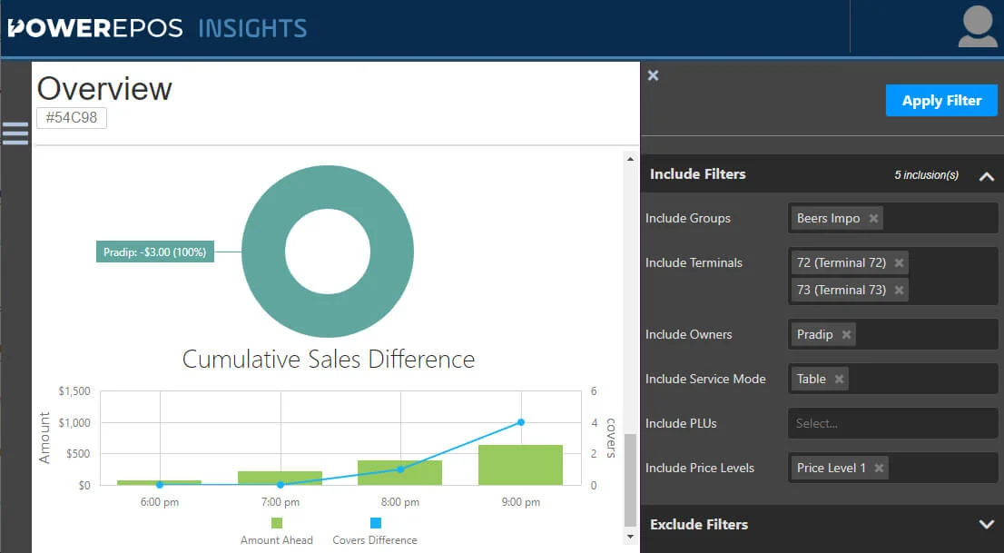This screenshot has height=553, width=1004.
Task: Collapse the Include Filters section
Action: [986, 176]
